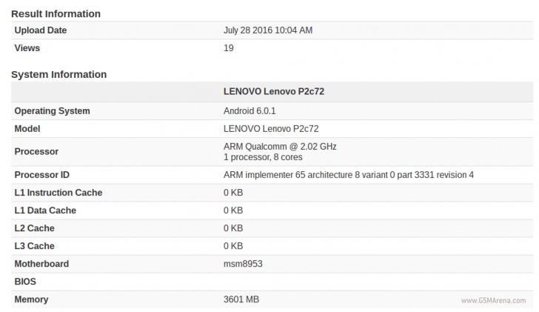Click the Result Information heading

[56, 13]
